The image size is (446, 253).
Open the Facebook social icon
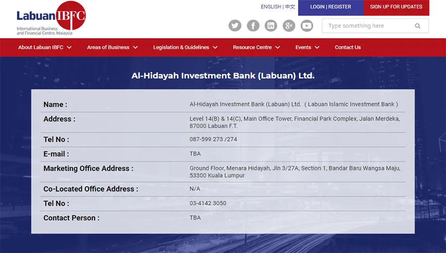[x=253, y=26]
